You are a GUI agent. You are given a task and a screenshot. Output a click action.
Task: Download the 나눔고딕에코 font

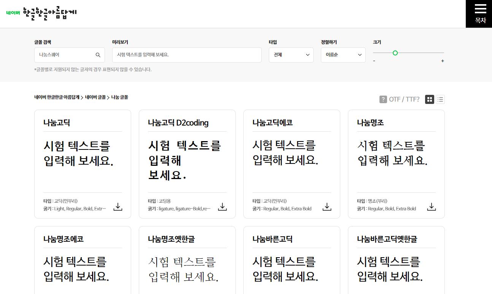[x=327, y=206]
